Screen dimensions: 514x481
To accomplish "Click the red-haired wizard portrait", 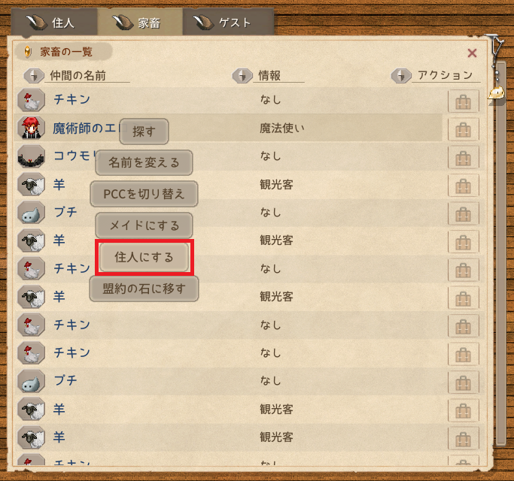I will (x=31, y=128).
